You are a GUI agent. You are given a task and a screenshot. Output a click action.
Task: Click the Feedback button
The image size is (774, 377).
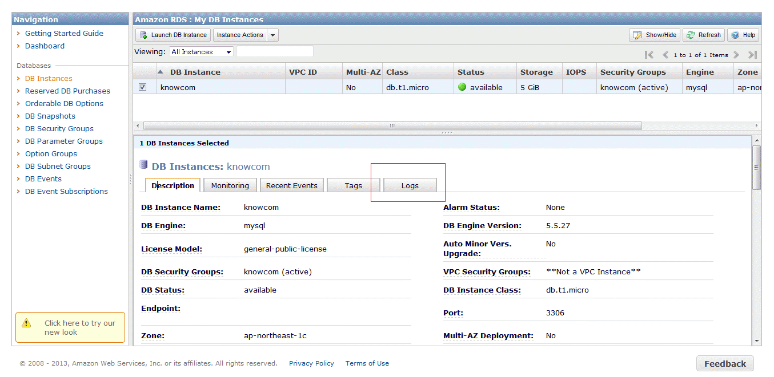pyautogui.click(x=725, y=364)
